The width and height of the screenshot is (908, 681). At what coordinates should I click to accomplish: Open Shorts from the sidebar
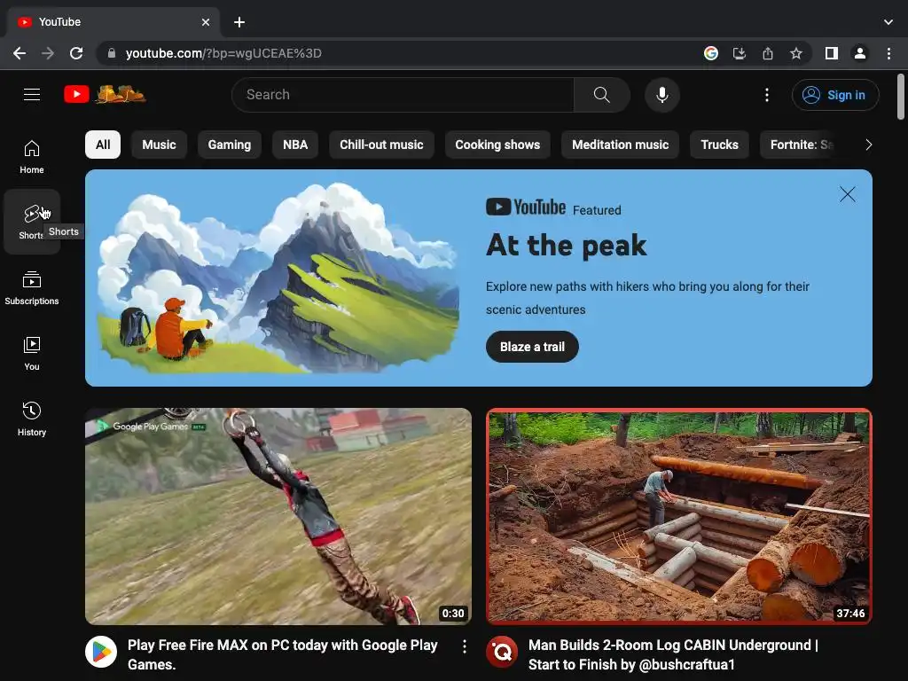pos(32,222)
